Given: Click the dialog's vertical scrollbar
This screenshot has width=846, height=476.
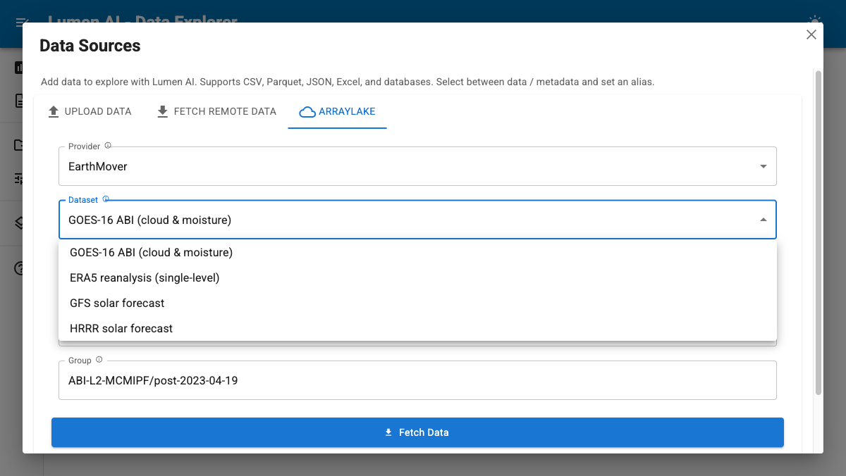Looking at the screenshot, I should (x=818, y=232).
